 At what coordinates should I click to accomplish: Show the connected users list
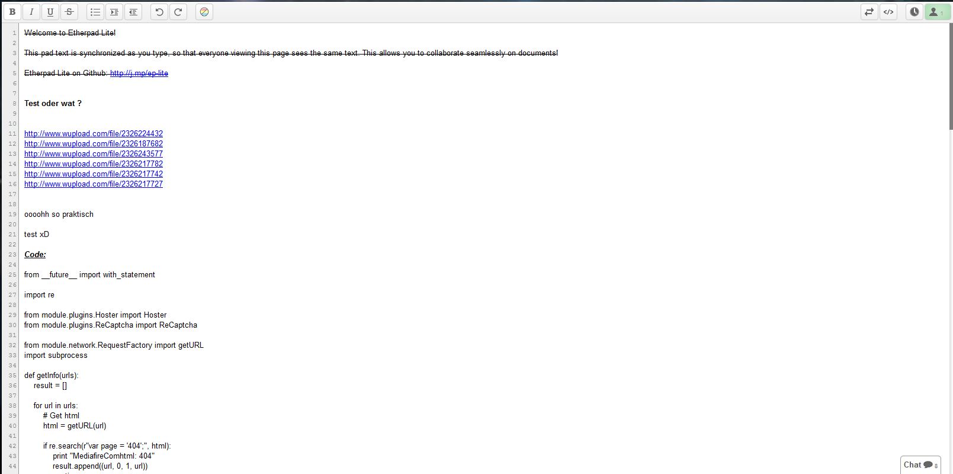936,12
